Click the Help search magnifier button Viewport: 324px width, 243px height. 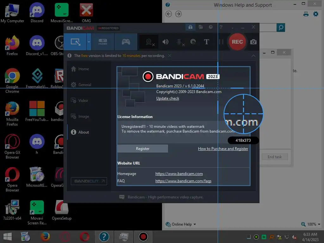pos(281,28)
